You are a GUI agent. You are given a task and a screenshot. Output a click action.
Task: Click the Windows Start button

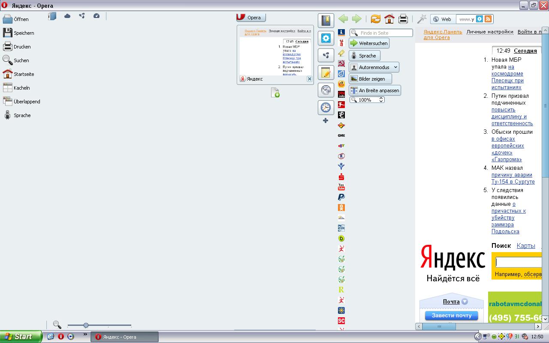click(x=21, y=337)
